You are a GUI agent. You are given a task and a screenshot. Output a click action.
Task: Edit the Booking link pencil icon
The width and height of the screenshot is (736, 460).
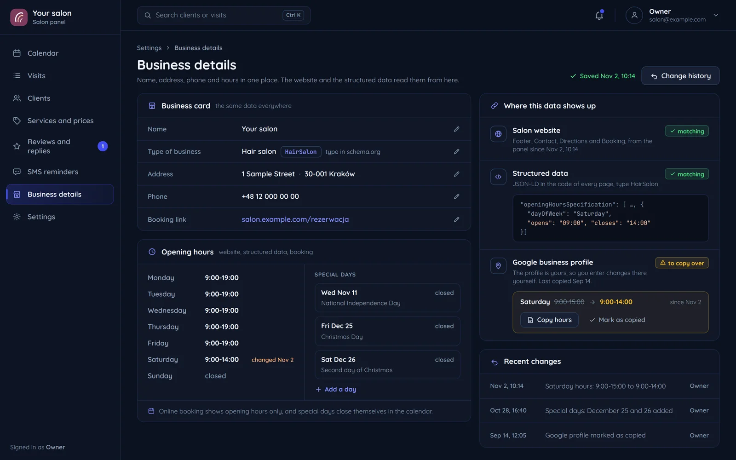(456, 219)
